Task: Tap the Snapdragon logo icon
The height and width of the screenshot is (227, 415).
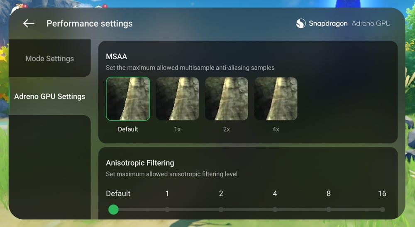Action: pyautogui.click(x=300, y=24)
